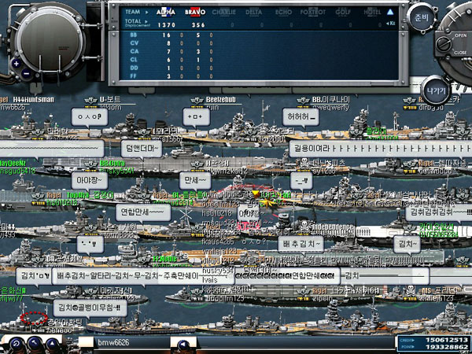Select the ALPHA team column
The height and width of the screenshot is (354, 472).
(x=166, y=13)
